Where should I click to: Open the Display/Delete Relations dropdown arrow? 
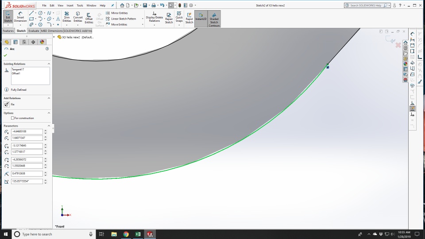tap(154, 25)
